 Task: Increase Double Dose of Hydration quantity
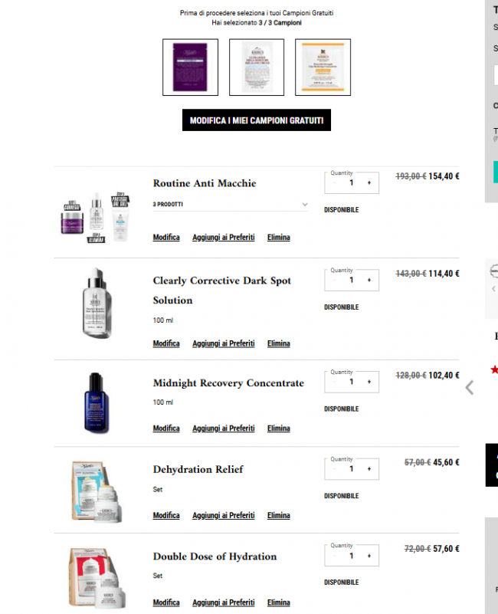point(369,556)
